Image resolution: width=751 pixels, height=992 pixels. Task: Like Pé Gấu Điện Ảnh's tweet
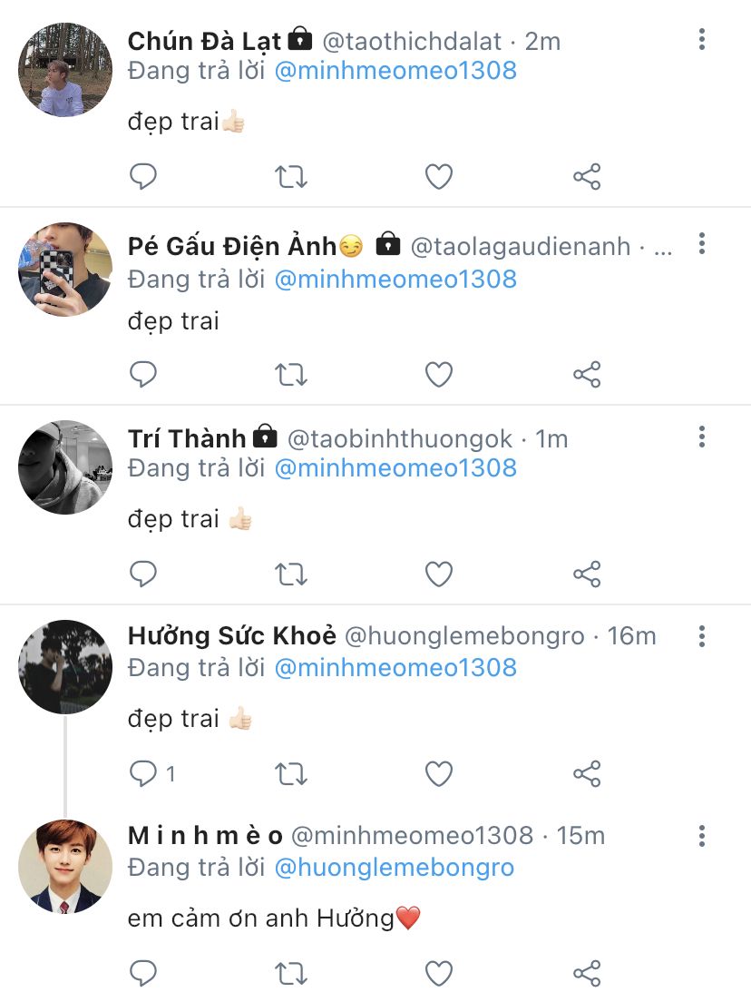point(439,374)
